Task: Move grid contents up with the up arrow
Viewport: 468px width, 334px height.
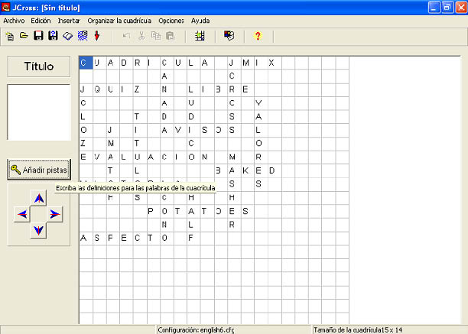Action: 38,198
